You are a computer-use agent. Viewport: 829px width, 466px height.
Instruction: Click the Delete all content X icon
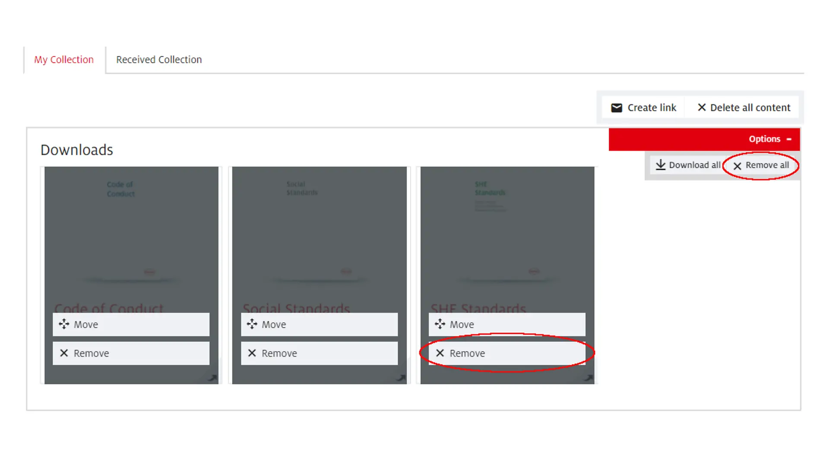point(702,107)
